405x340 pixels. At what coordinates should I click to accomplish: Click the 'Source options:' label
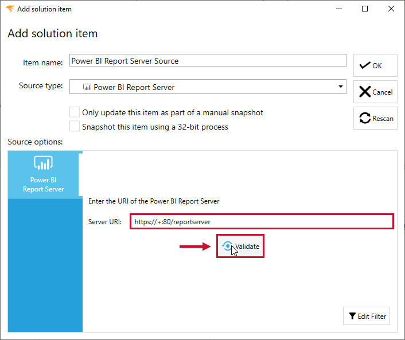[35, 142]
